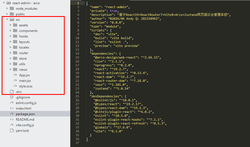Collapse the src folder arrow
The height and width of the screenshot is (147, 250).
[x=7, y=19]
